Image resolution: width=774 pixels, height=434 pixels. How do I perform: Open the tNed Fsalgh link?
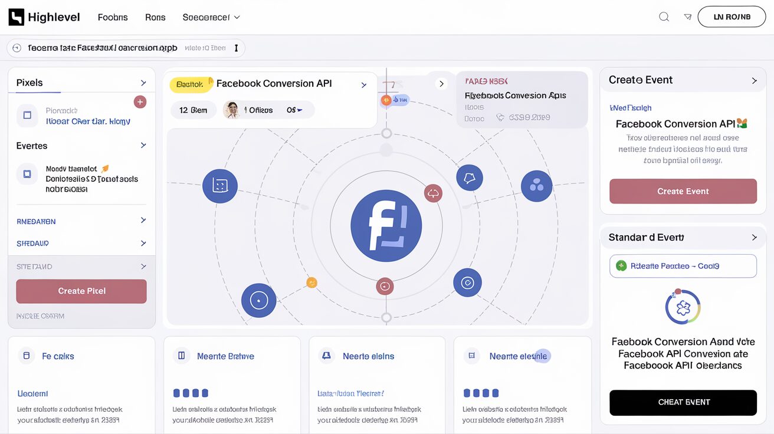pyautogui.click(x=631, y=108)
